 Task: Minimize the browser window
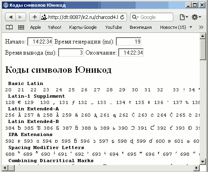[188, 5]
